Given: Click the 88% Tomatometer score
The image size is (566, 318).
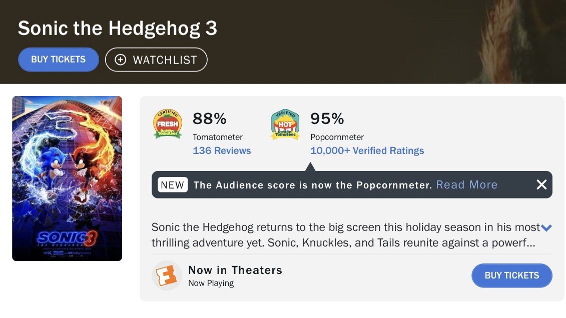Looking at the screenshot, I should point(210,118).
